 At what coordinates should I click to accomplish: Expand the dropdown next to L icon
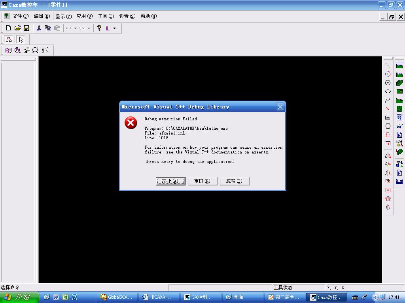(x=114, y=28)
